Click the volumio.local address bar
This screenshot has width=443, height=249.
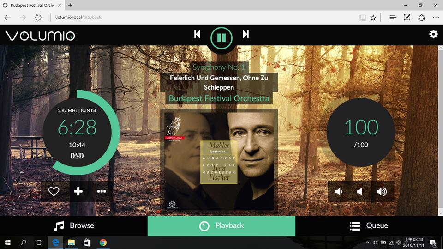[185, 18]
